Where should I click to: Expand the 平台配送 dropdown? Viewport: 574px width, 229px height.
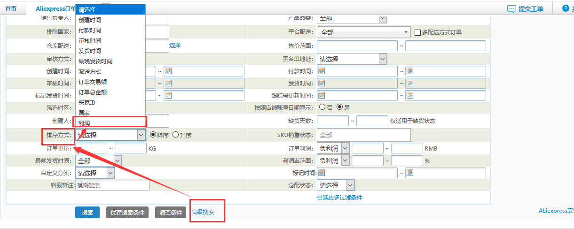[x=364, y=32]
